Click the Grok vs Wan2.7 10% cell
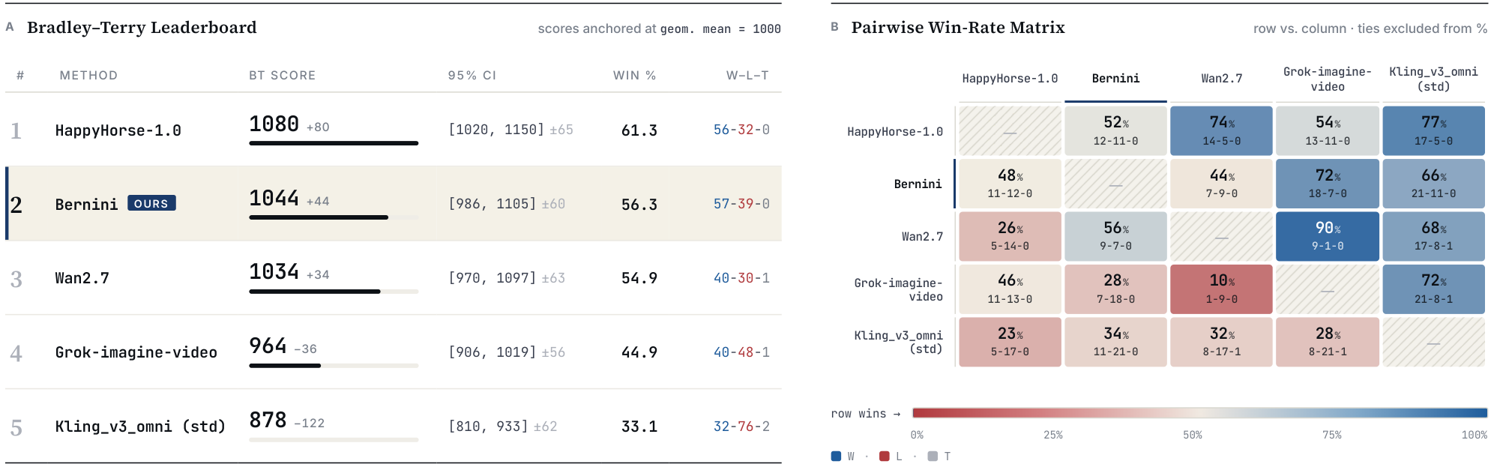This screenshot has width=1491, height=467. [x=1221, y=289]
